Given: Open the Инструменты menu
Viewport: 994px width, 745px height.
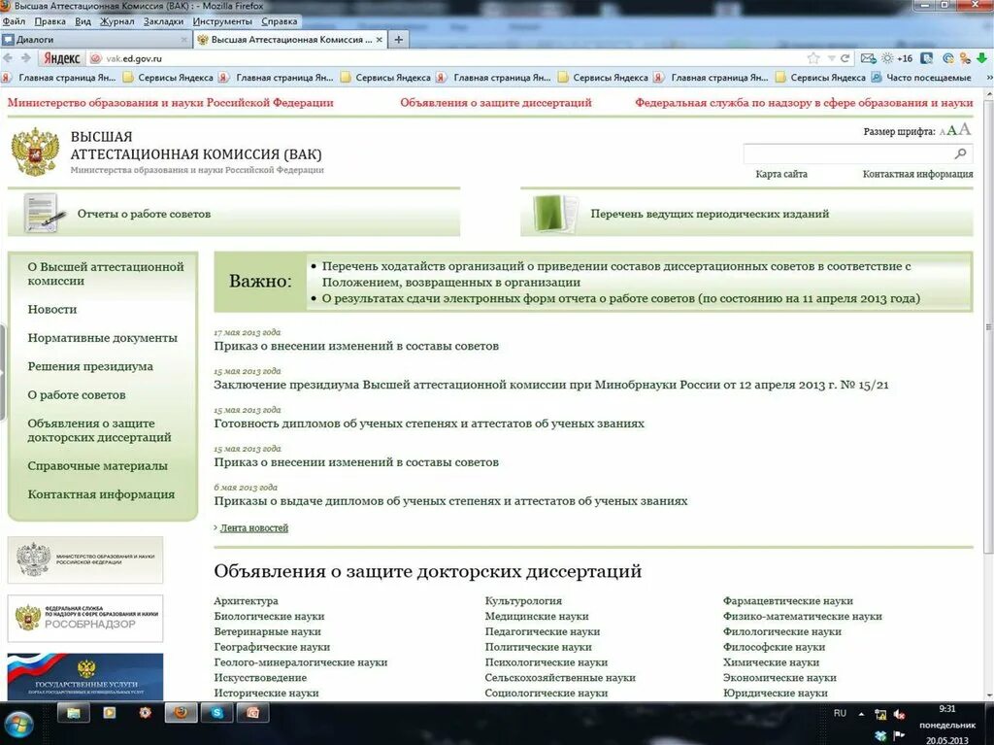Looking at the screenshot, I should 222,21.
